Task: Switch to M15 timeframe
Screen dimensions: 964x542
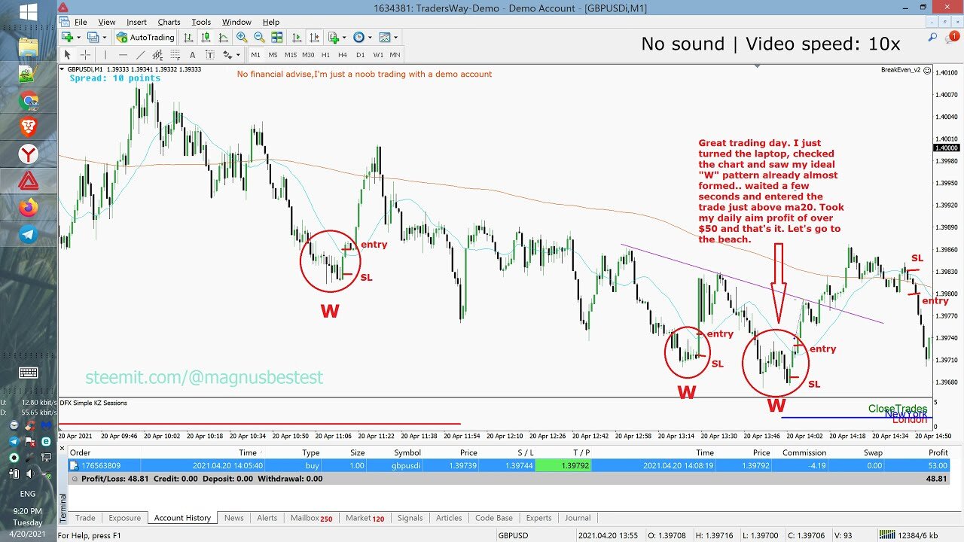Action: 291,55
